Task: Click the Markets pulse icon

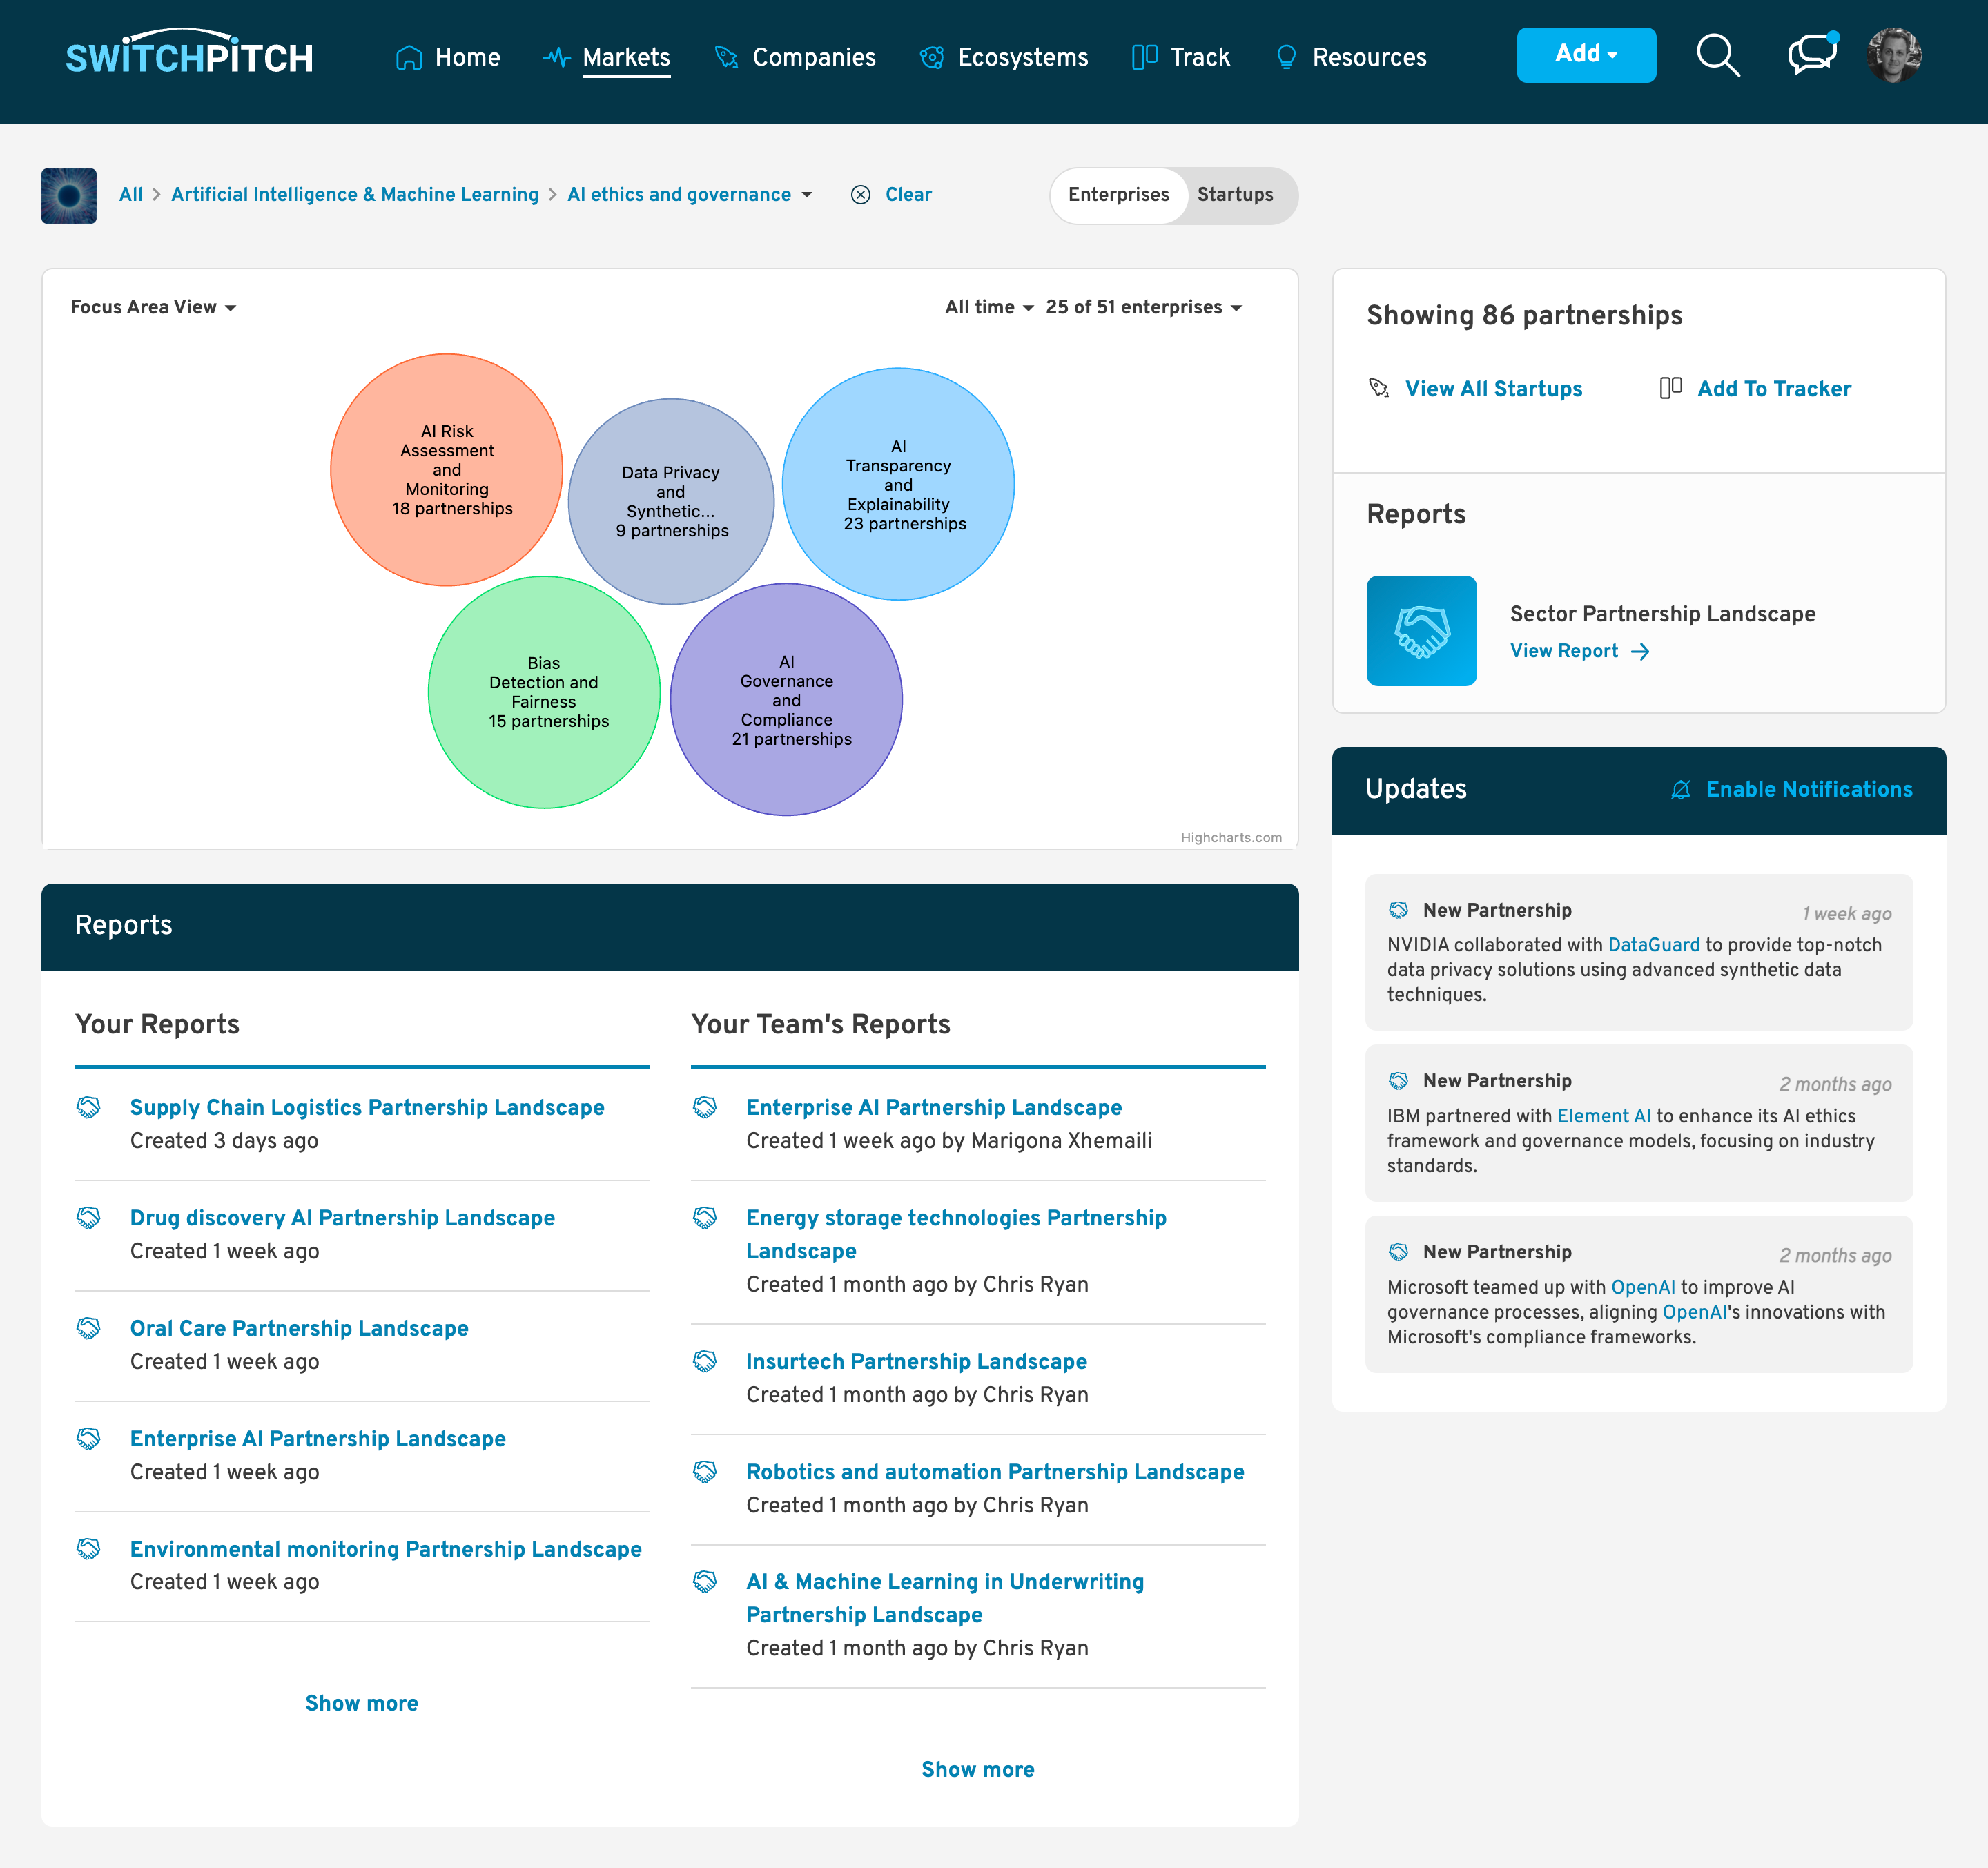Action: coord(556,57)
